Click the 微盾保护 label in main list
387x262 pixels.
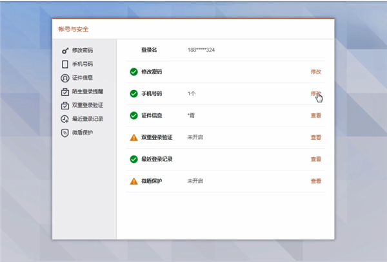pyautogui.click(x=152, y=181)
